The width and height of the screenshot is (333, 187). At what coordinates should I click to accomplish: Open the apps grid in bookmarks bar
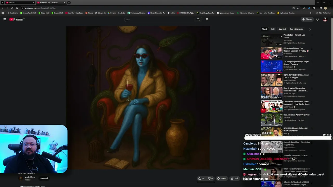tap(3, 13)
